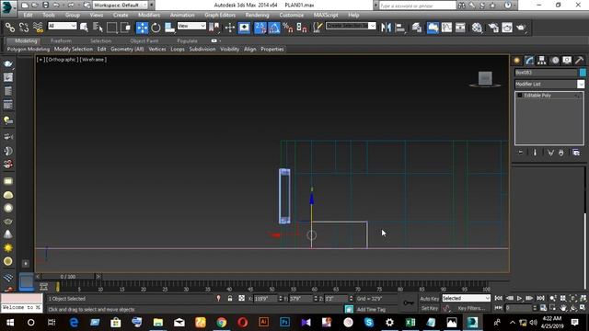Click Add Time Tag

[371, 309]
